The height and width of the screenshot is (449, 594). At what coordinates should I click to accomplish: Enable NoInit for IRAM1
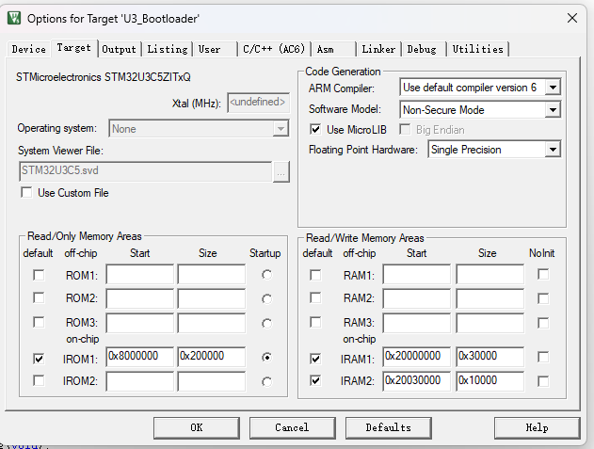(x=543, y=357)
